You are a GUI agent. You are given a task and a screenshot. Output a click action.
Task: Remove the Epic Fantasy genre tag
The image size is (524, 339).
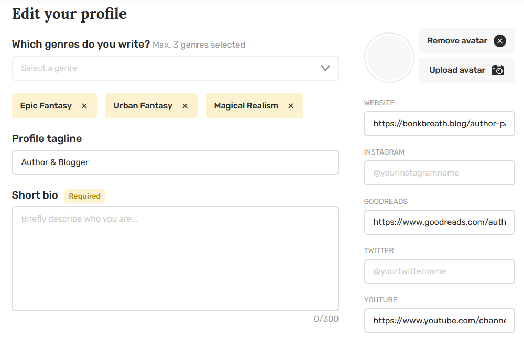tap(84, 106)
